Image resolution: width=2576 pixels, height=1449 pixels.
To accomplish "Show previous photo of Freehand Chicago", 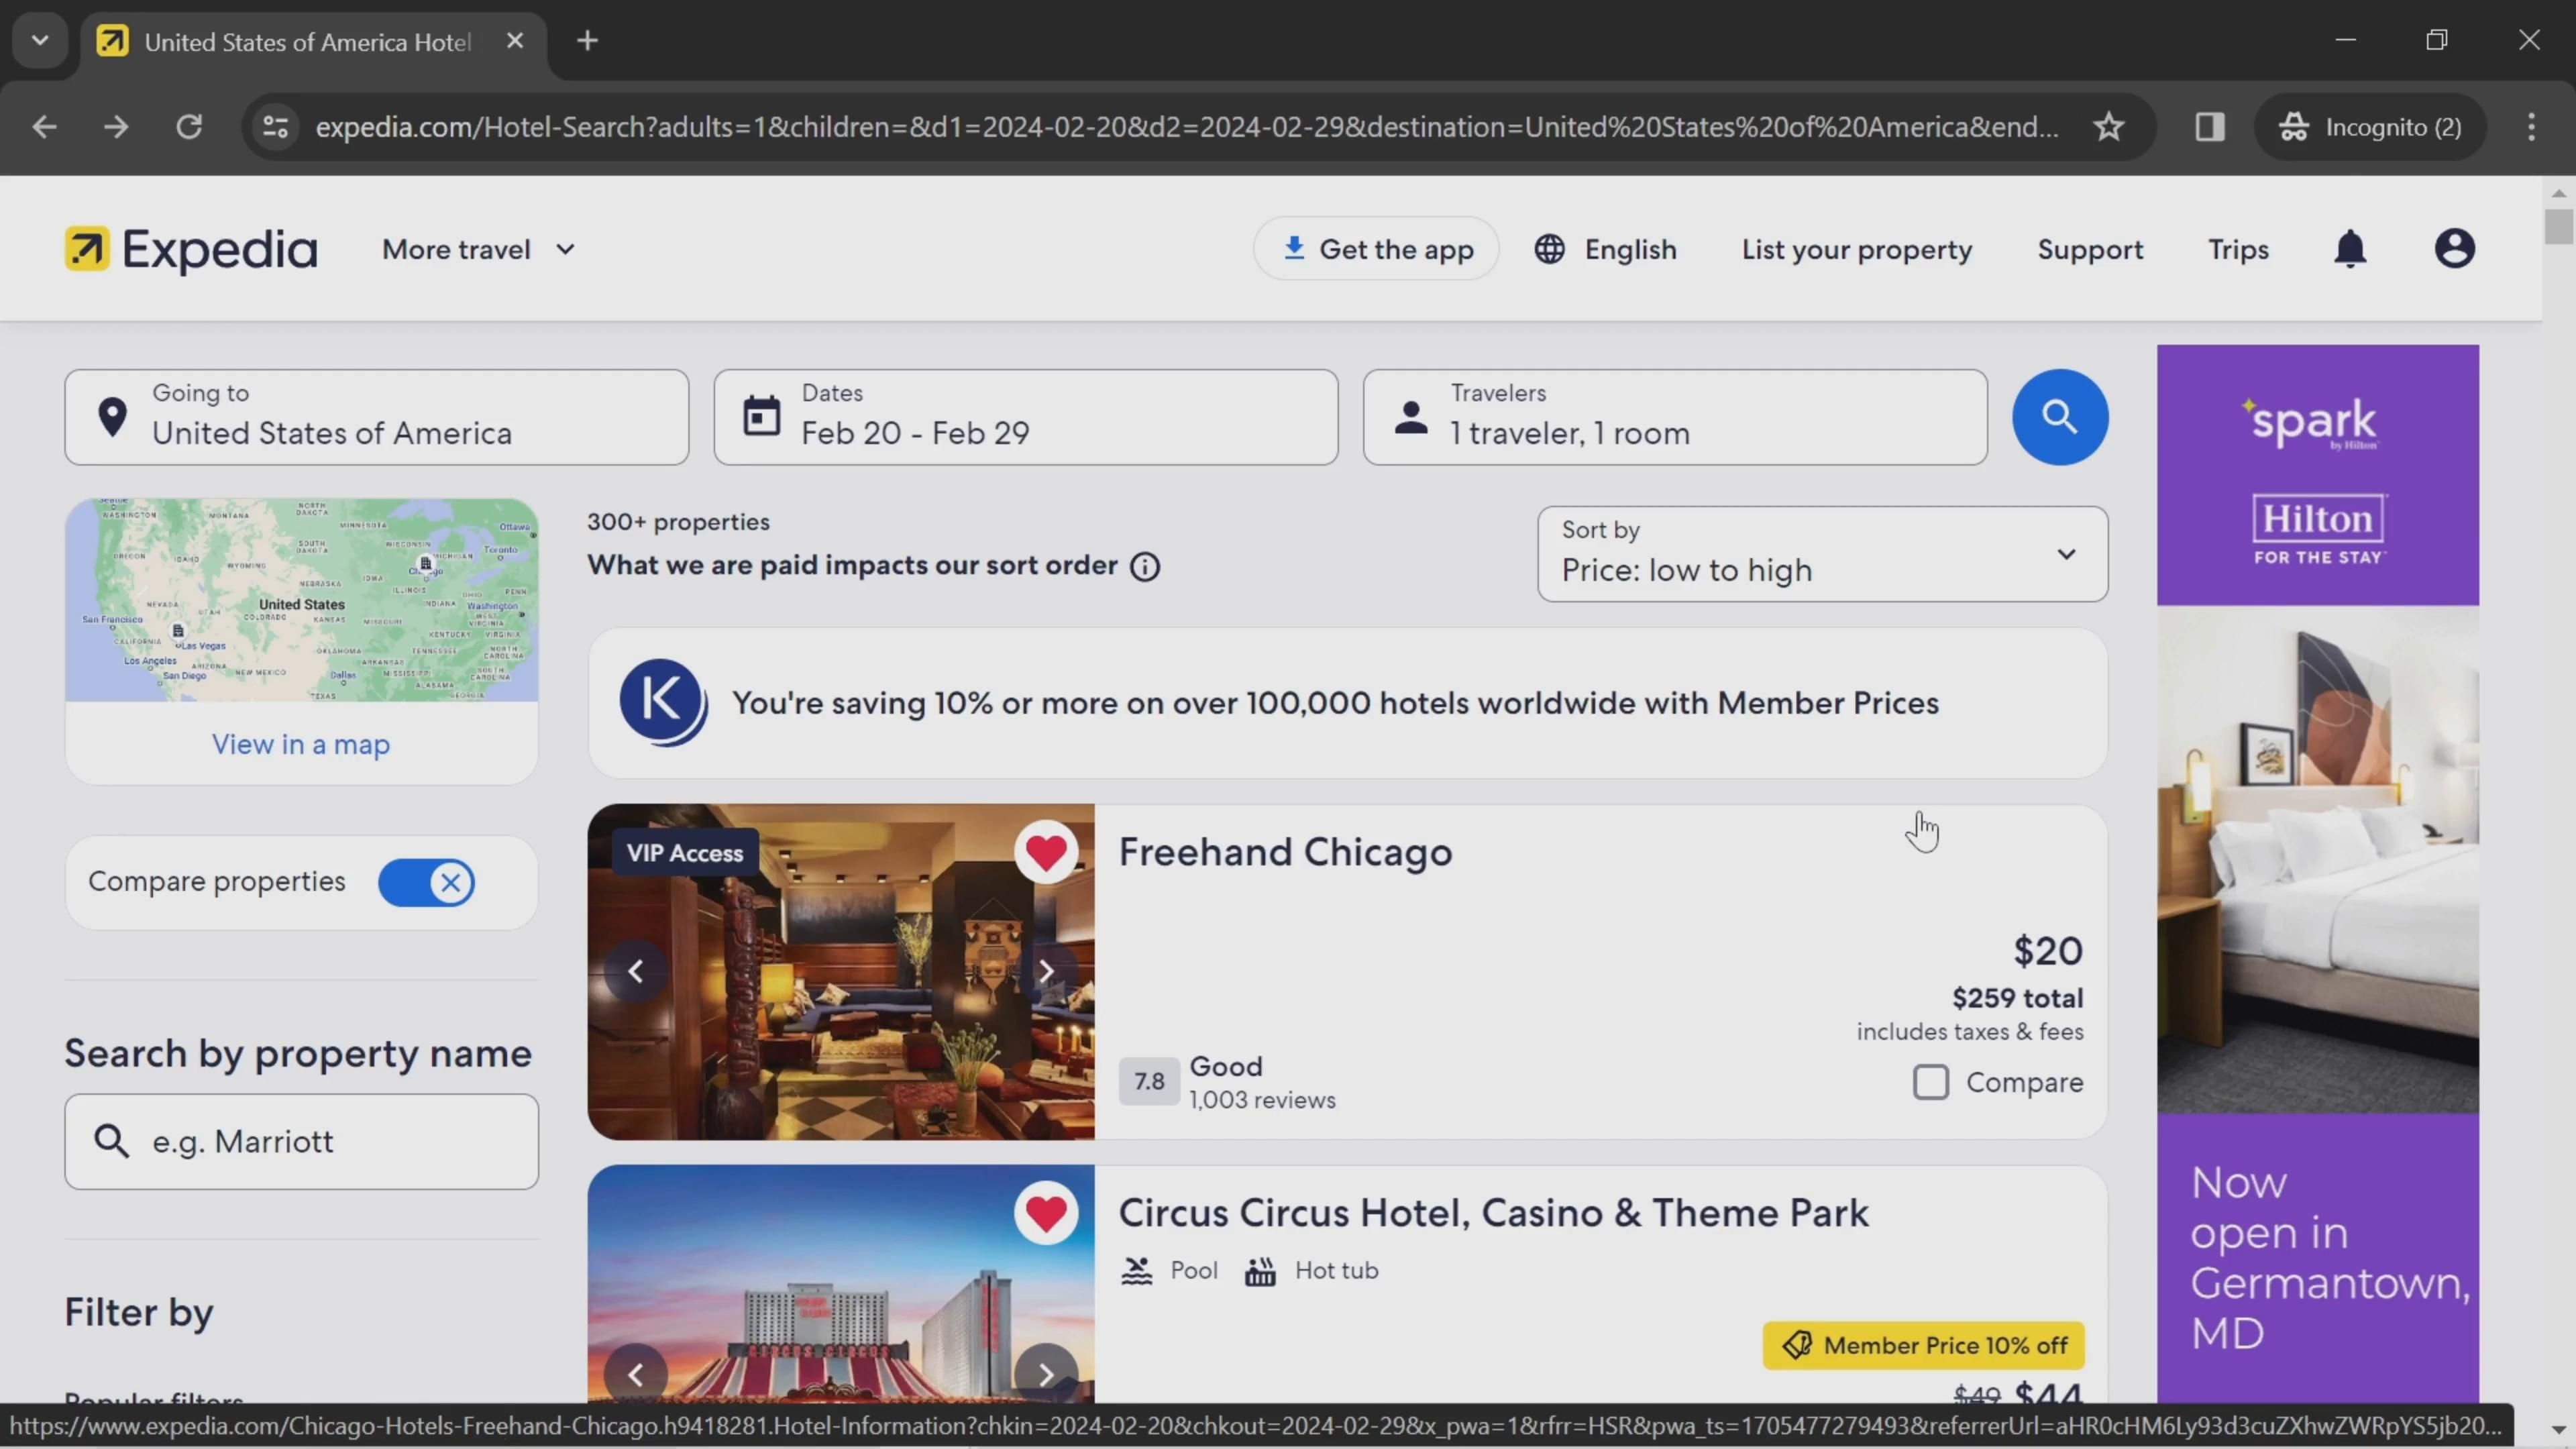I will coord(635,971).
